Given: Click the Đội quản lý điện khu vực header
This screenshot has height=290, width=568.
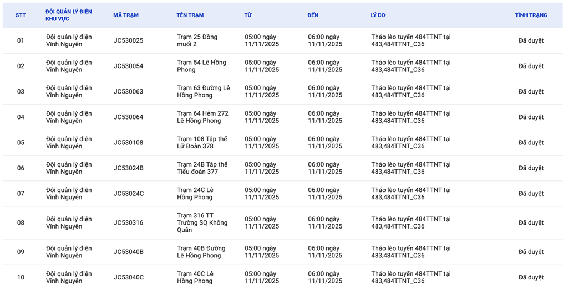Looking at the screenshot, I should [69, 15].
